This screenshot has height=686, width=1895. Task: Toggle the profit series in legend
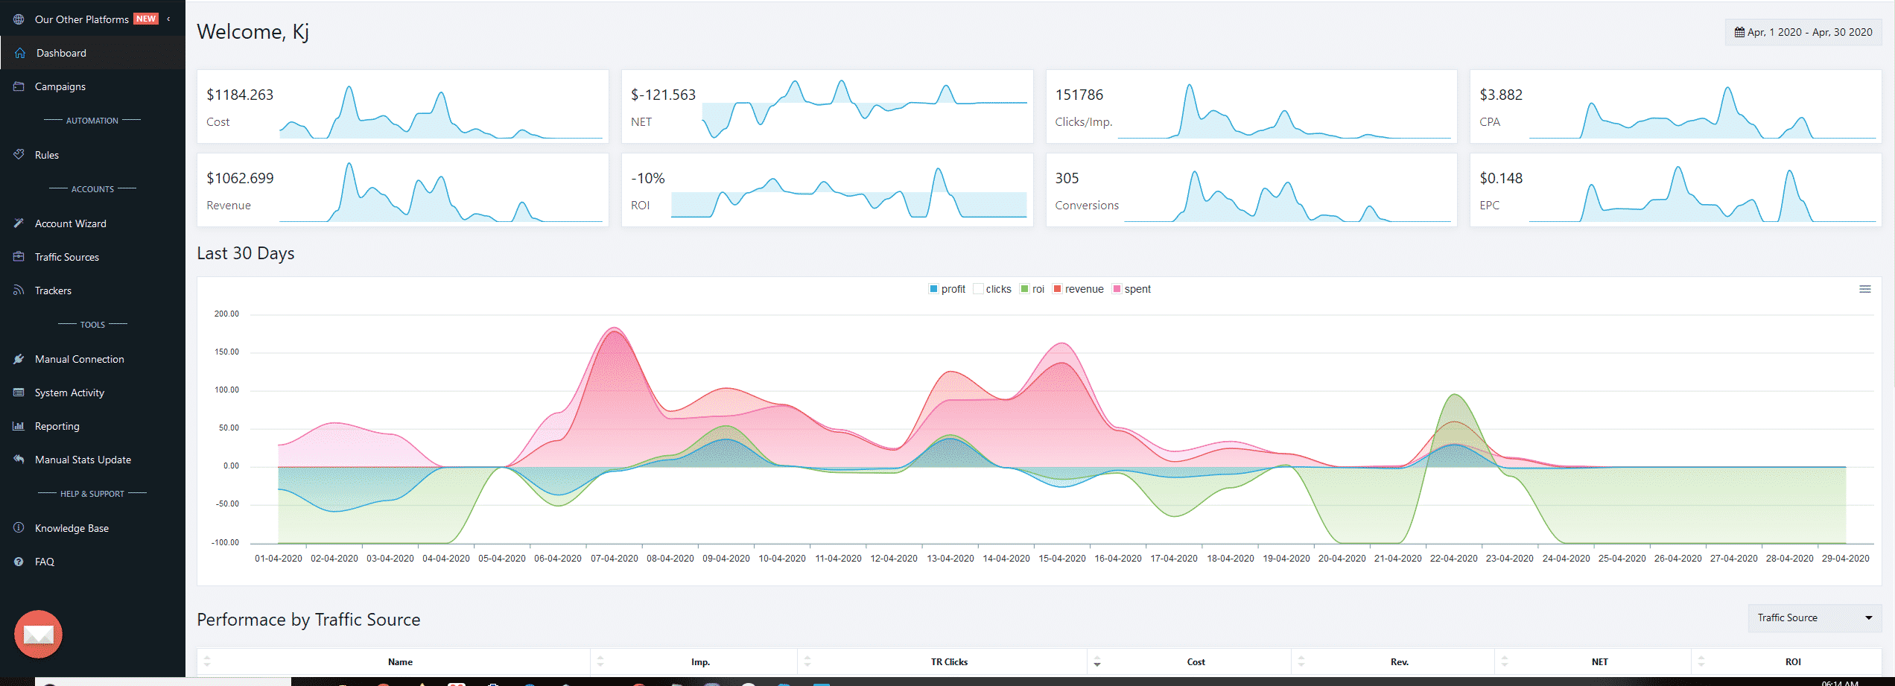(947, 289)
